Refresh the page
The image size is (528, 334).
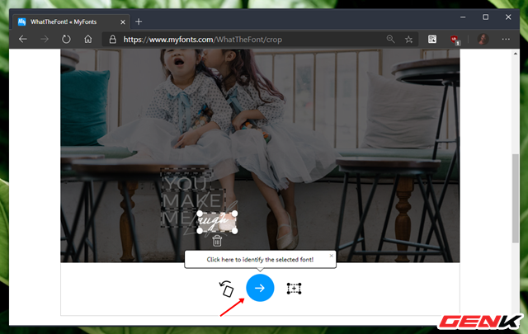[x=64, y=39]
